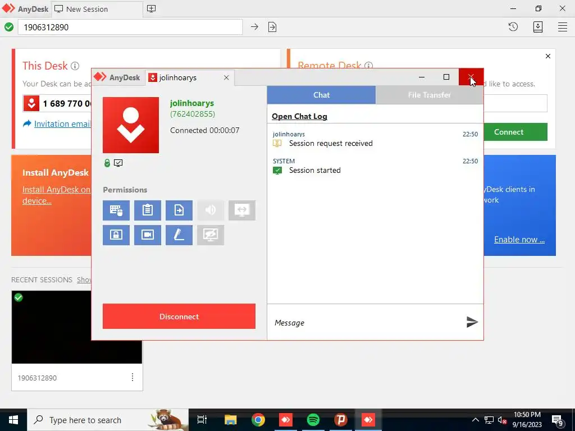The image size is (575, 431).
Task: Open the New Session tab in main window
Action: [x=97, y=9]
